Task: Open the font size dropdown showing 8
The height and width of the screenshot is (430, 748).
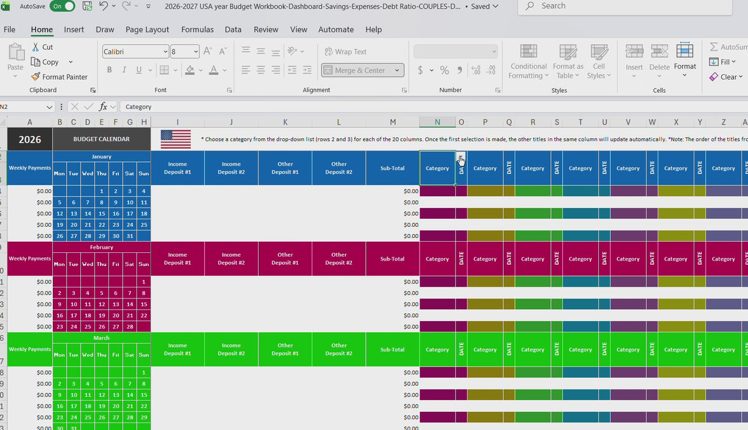Action: click(196, 52)
